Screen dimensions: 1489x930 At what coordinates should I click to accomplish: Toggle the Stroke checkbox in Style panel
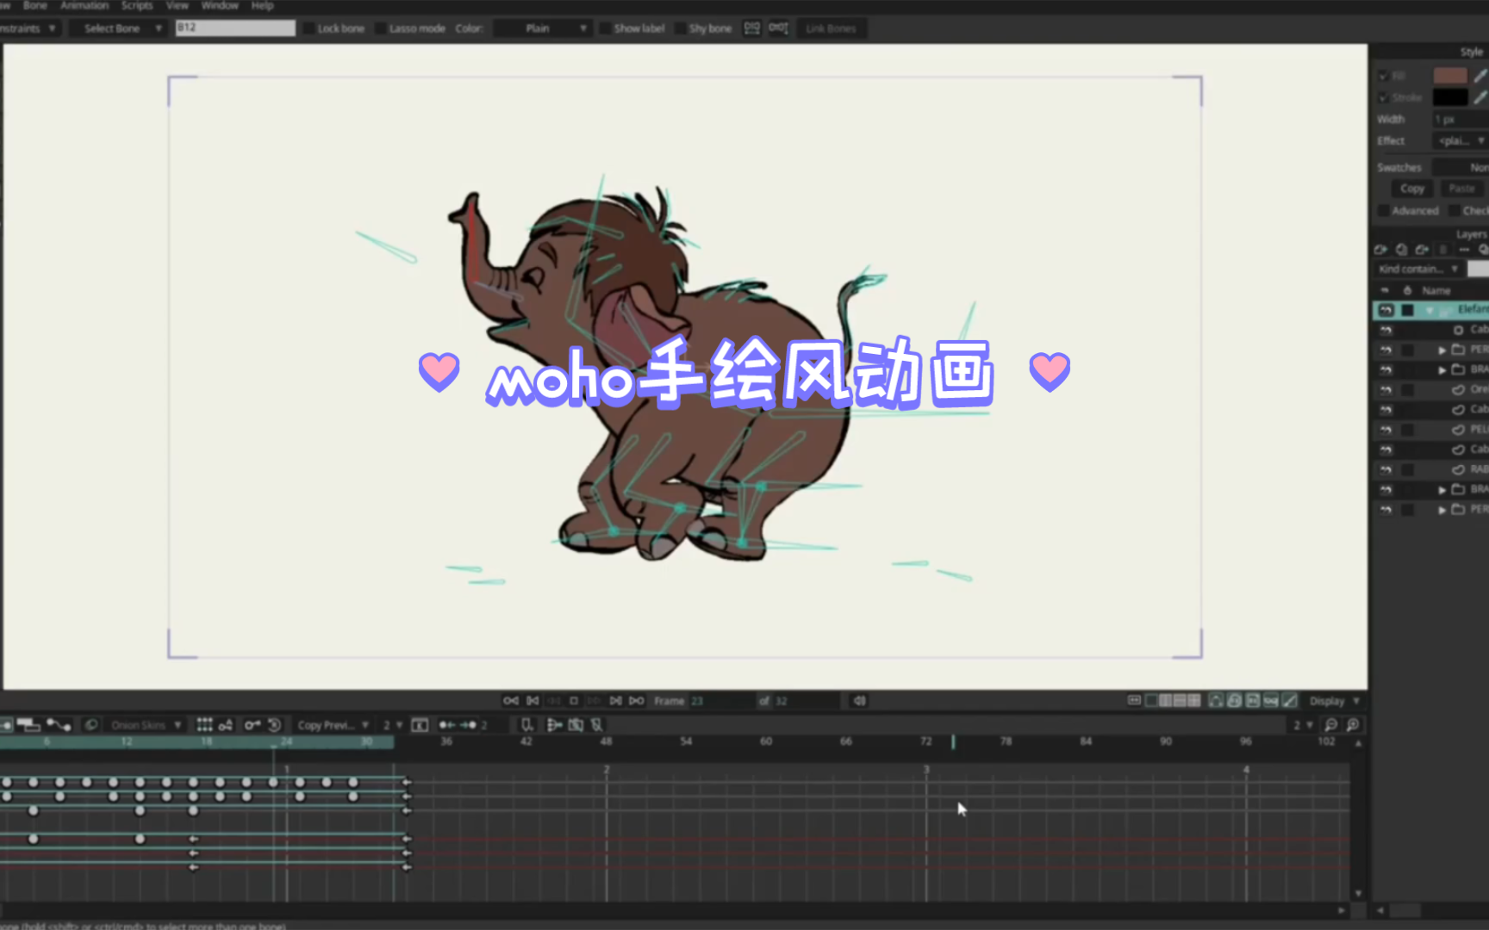pyautogui.click(x=1383, y=97)
